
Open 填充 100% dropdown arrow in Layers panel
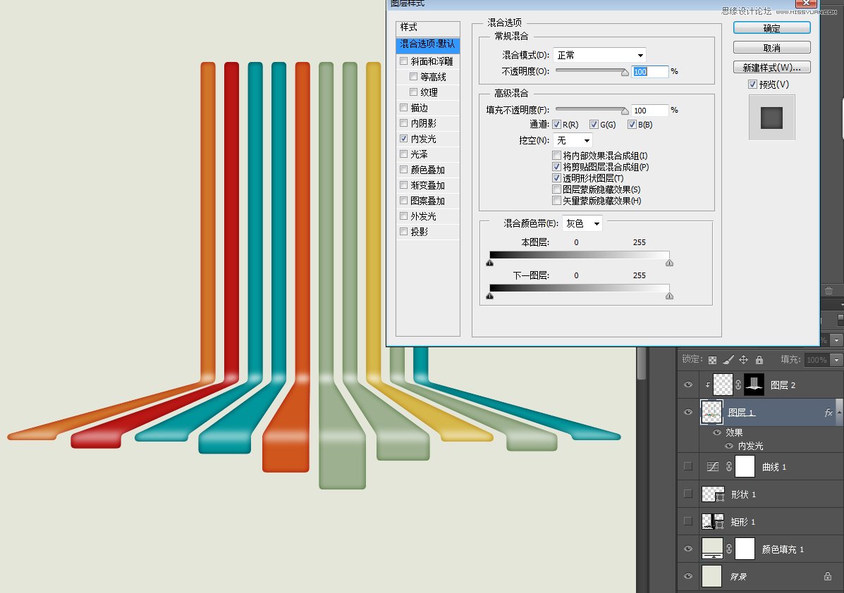pos(836,360)
